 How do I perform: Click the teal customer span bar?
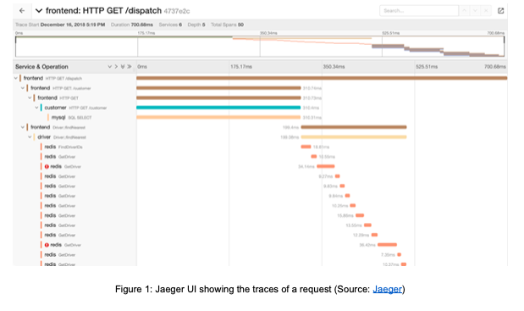(x=218, y=108)
